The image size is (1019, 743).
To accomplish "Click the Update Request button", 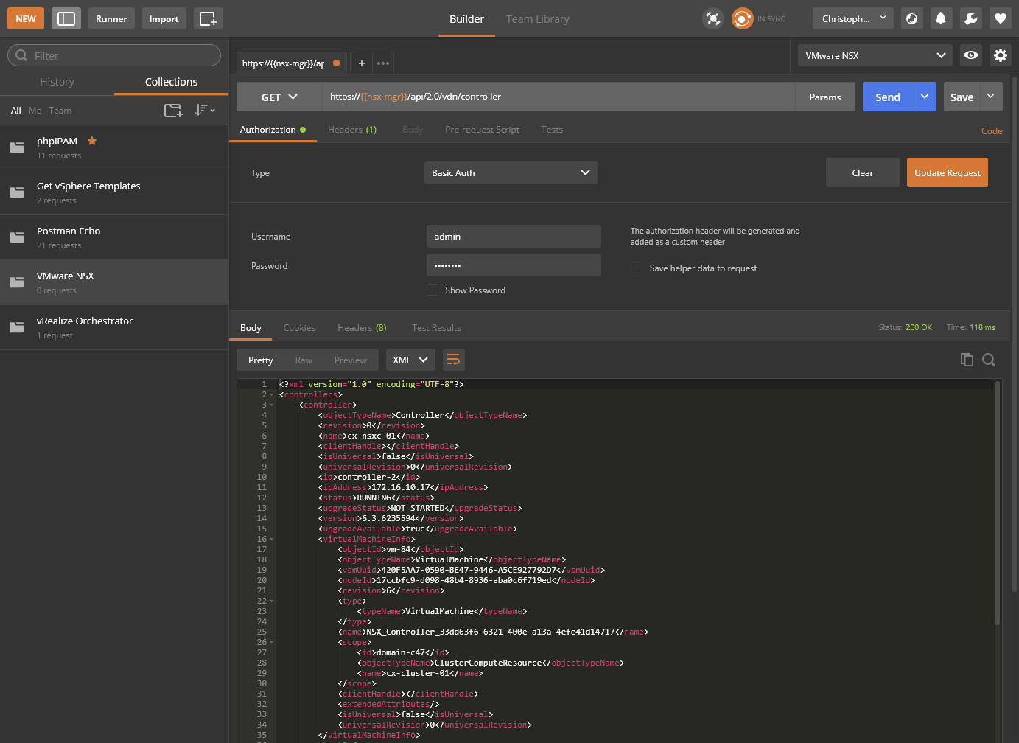I will pyautogui.click(x=947, y=173).
